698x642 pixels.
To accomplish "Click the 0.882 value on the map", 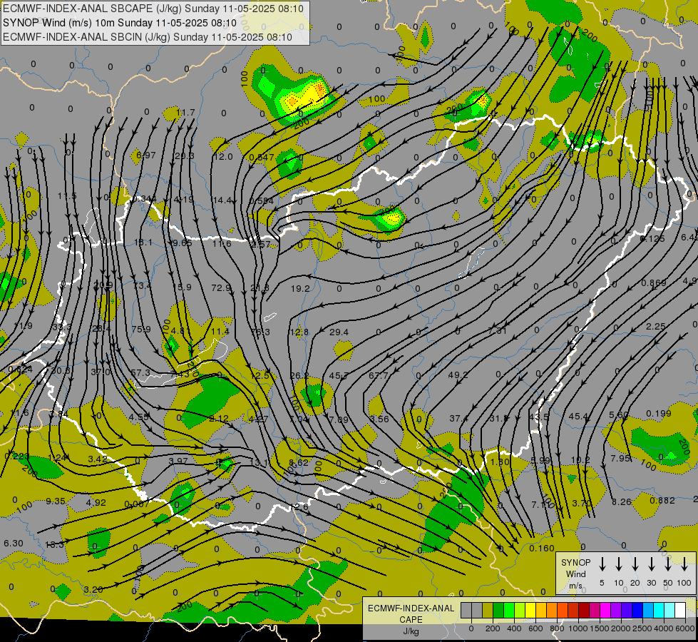I will (662, 500).
